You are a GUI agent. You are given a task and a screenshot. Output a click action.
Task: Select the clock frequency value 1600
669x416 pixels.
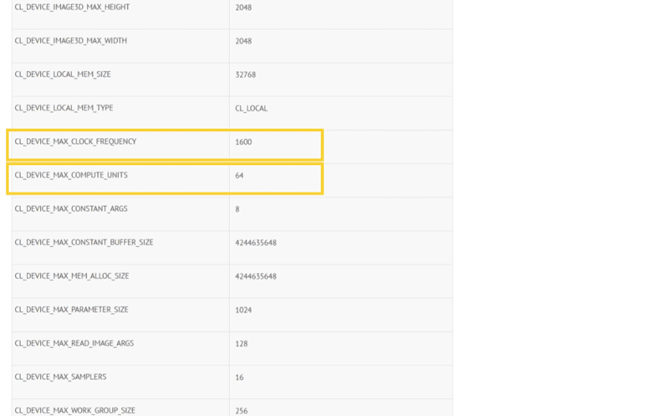(243, 142)
